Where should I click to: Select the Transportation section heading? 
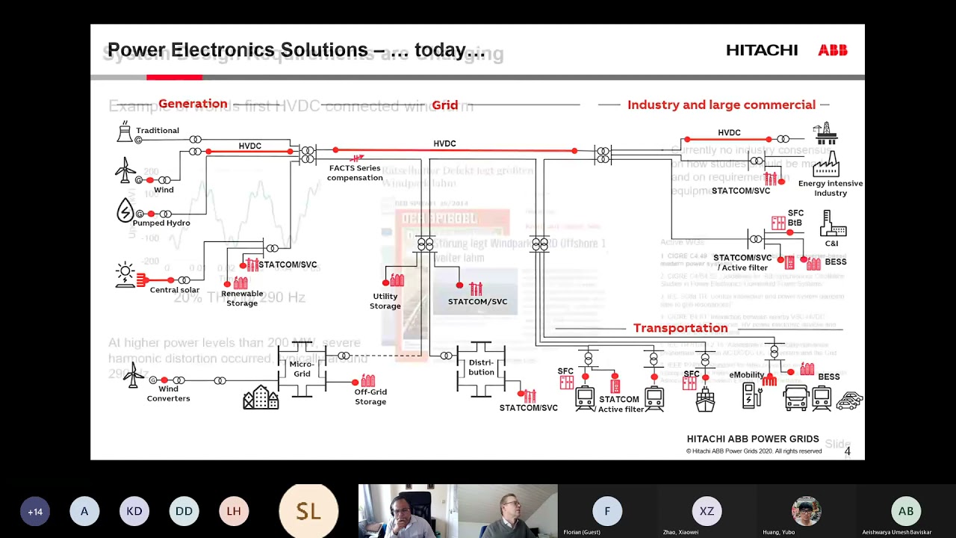point(680,328)
